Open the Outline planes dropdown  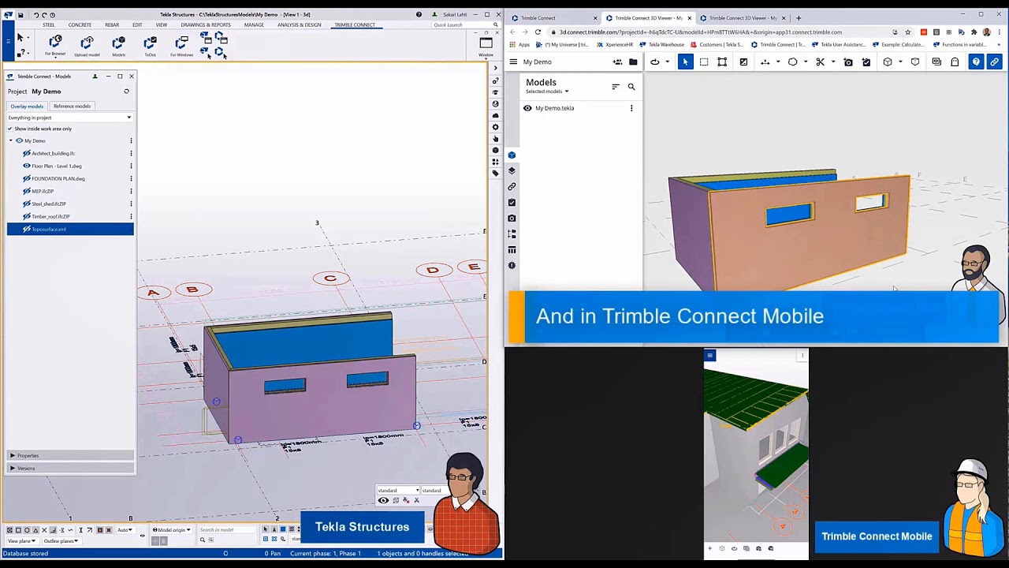pyautogui.click(x=61, y=541)
